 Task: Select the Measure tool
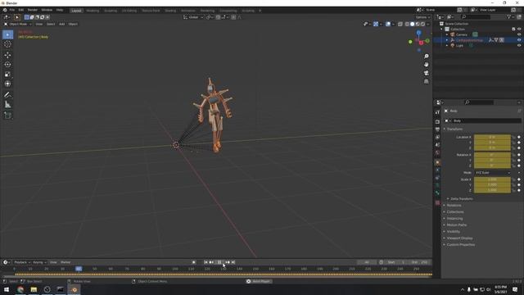pos(7,105)
